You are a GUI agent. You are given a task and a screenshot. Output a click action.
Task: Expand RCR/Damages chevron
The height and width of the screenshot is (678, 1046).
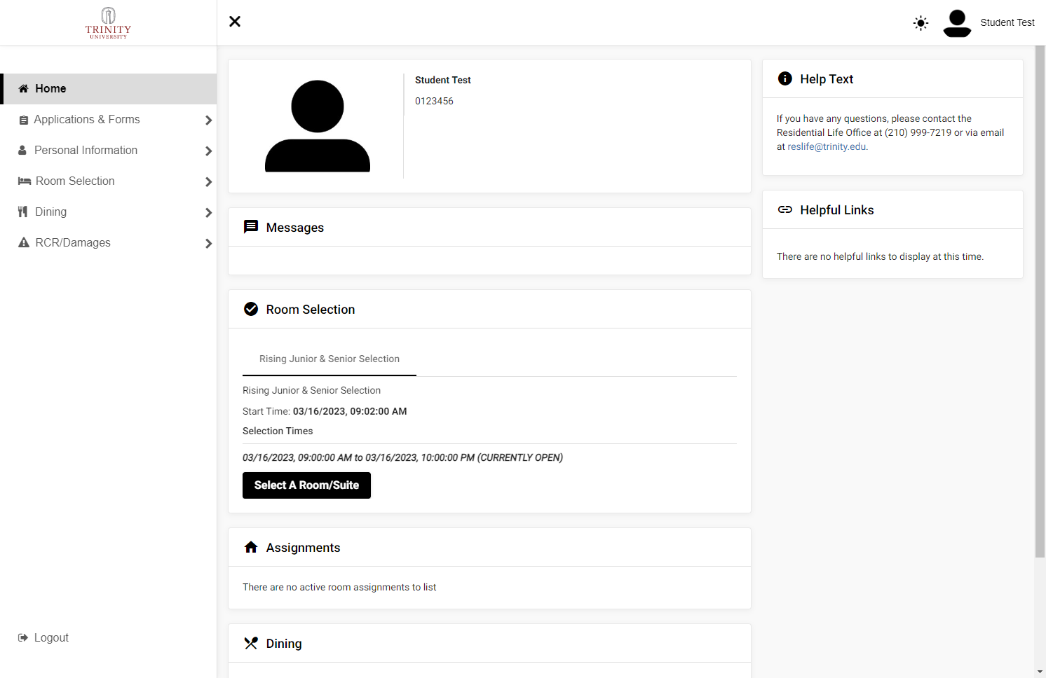pos(208,244)
